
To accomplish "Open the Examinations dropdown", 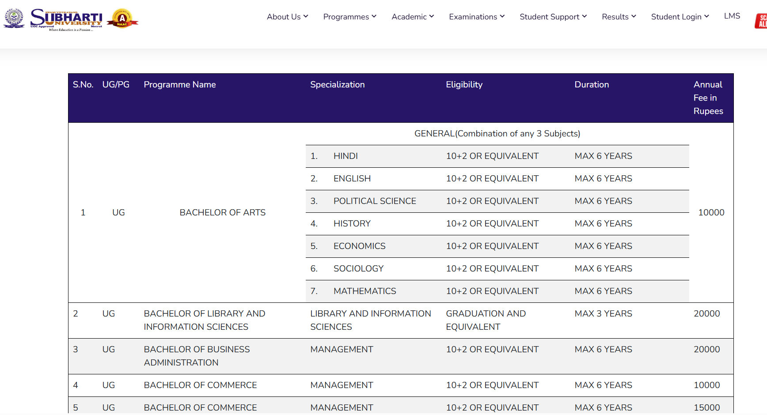I will point(476,17).
